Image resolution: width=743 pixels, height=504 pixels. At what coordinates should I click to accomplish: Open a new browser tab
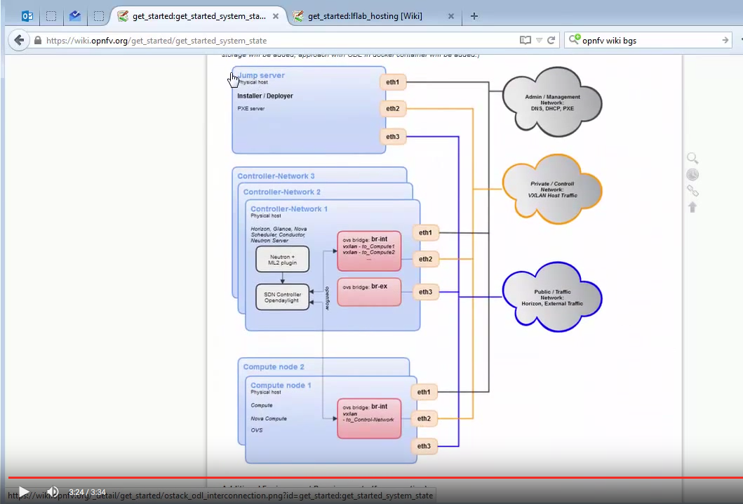click(474, 16)
